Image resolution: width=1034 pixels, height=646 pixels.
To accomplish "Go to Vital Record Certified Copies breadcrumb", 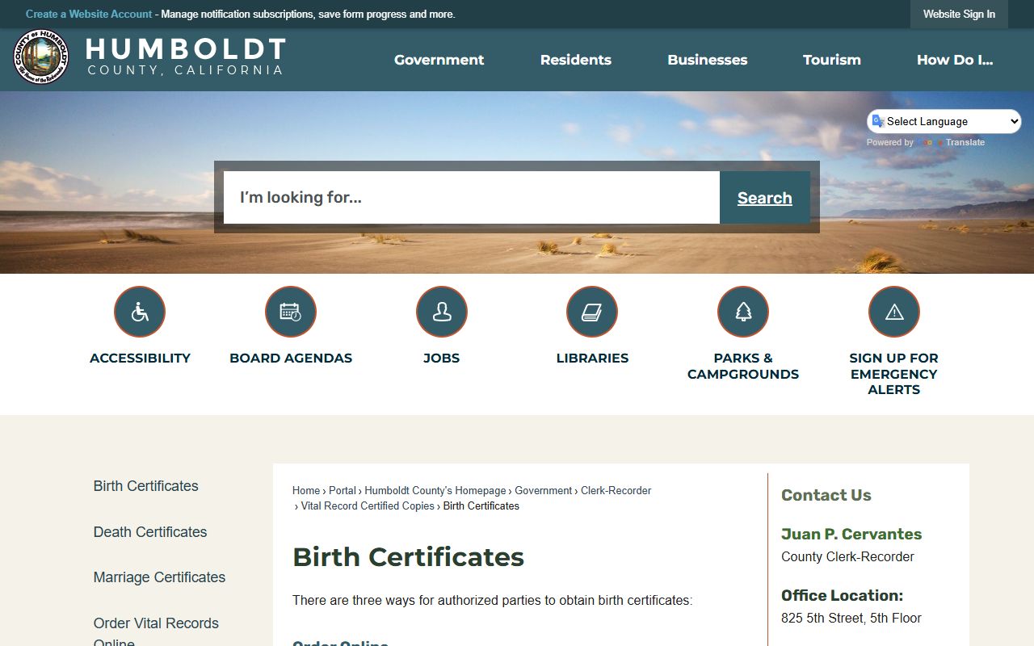I will click(x=368, y=506).
